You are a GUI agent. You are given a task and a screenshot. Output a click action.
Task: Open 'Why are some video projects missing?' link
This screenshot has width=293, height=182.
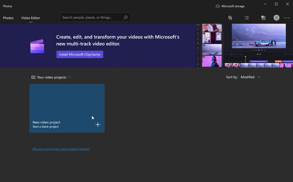61,149
